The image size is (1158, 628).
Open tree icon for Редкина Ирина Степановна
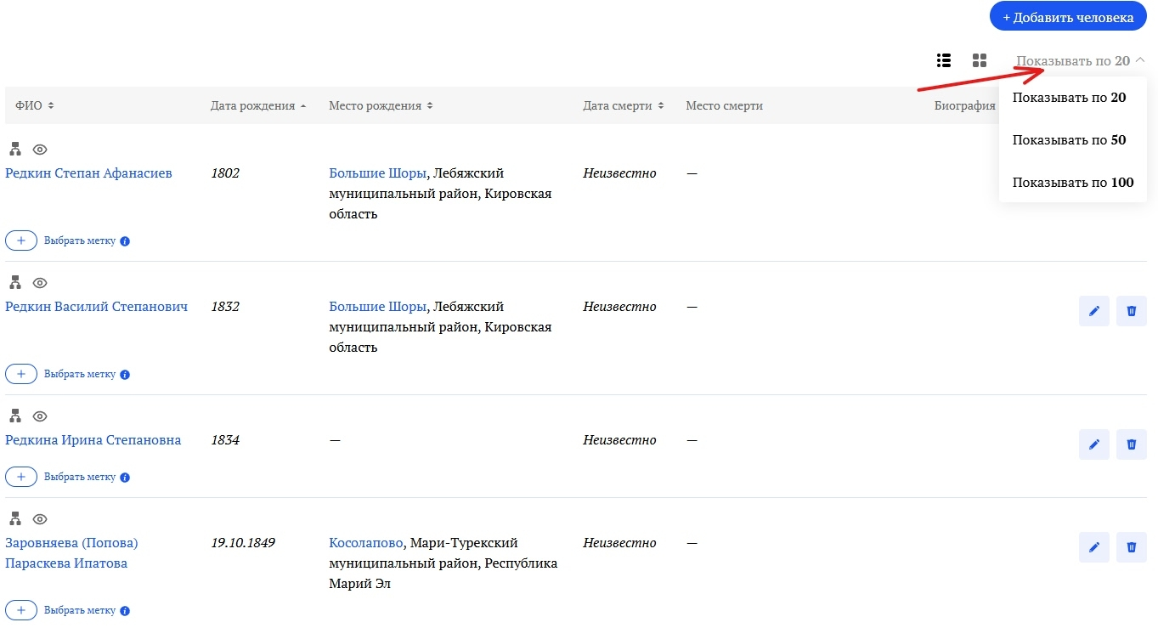point(14,416)
